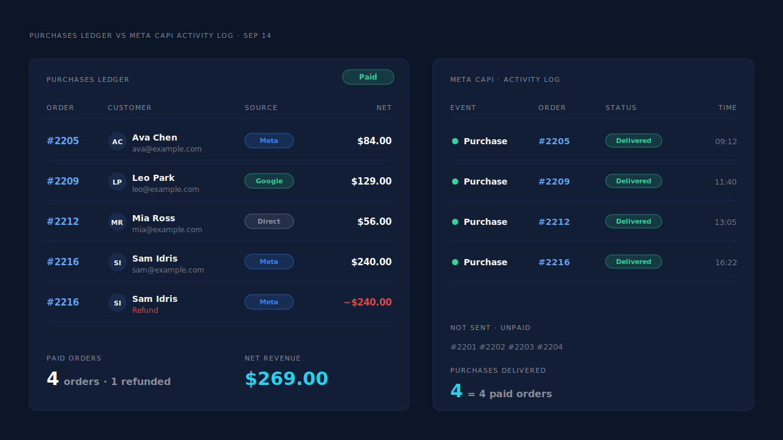783x440 pixels.
Task: Click the email leo@example.com
Action: (166, 189)
